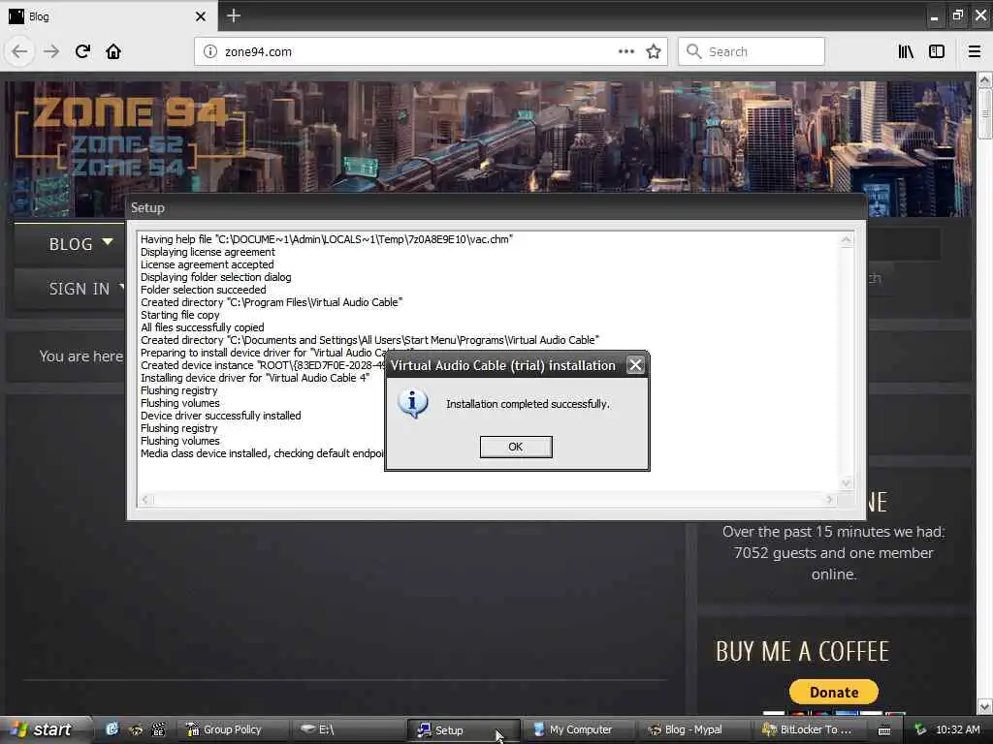Viewport: 993px width, 744px height.
Task: Click the Setup log left scroll arrow
Action: (x=145, y=499)
